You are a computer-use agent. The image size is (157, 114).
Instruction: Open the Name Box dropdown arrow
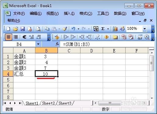tap(38, 44)
